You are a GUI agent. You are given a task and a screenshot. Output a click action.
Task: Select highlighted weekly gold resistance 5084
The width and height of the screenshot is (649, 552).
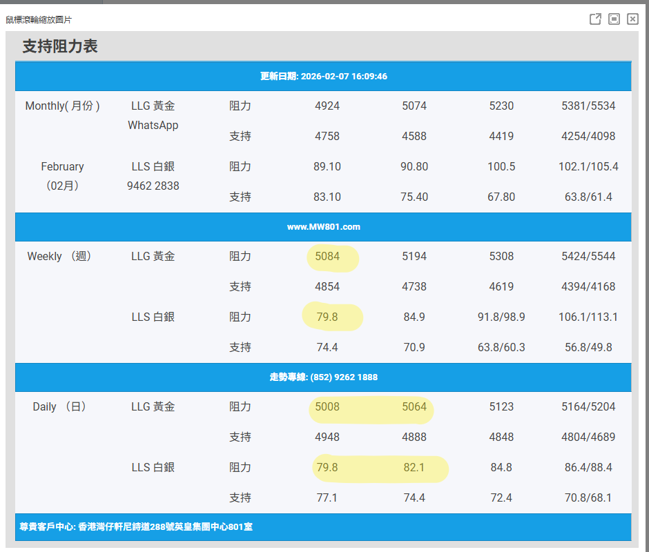coord(327,257)
